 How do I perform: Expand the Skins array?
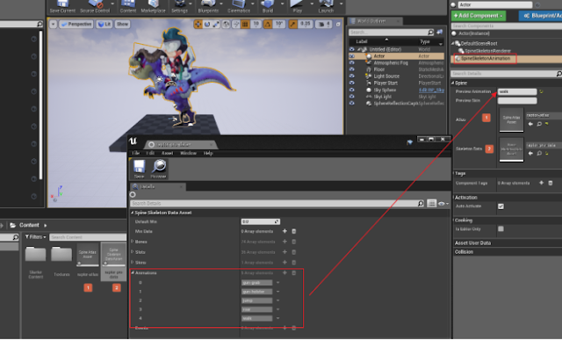133,263
